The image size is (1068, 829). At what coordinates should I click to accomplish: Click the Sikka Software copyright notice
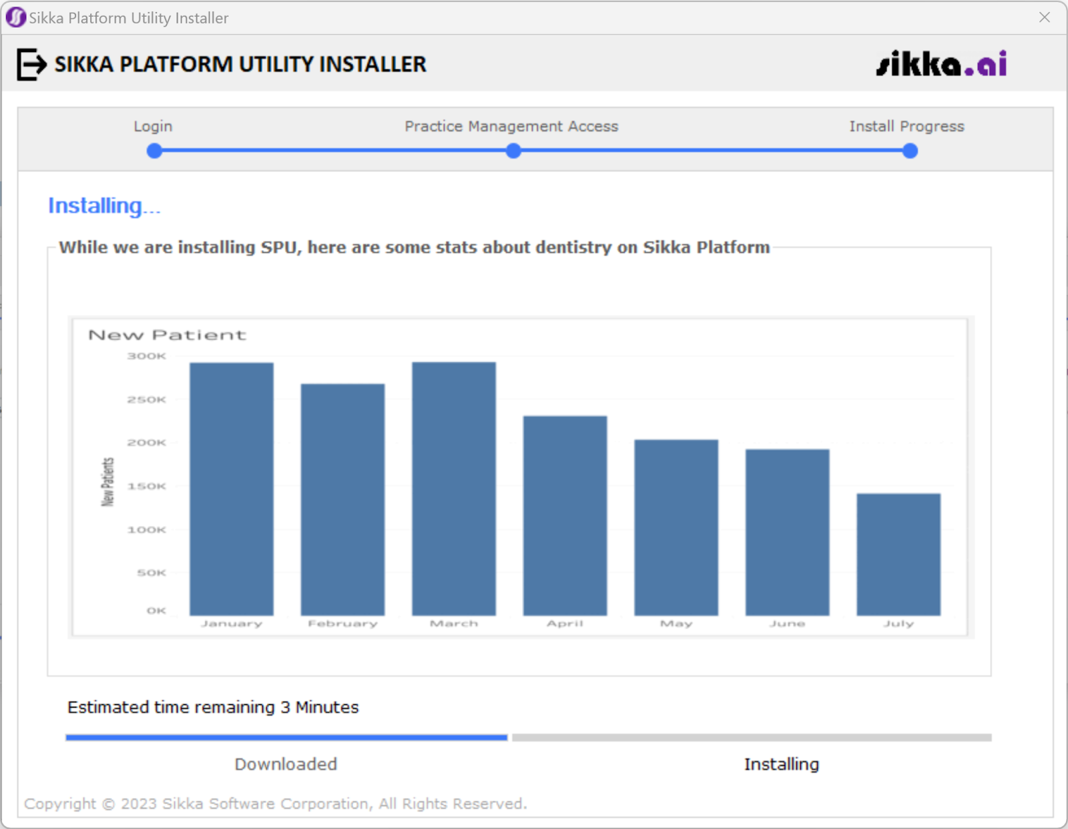[x=276, y=804]
